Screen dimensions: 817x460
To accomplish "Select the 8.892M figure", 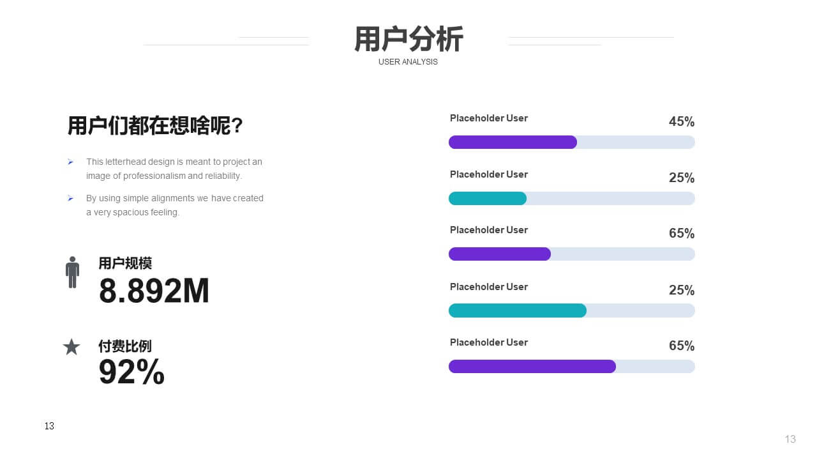I will pos(154,291).
